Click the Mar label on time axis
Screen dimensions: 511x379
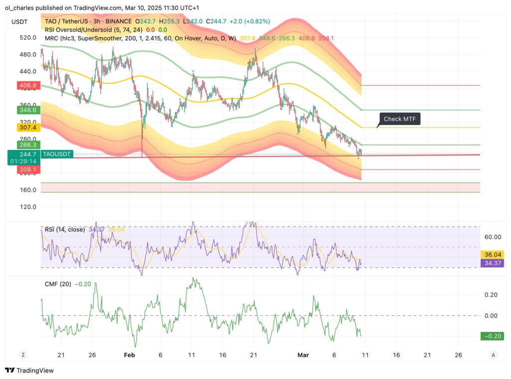click(x=303, y=355)
